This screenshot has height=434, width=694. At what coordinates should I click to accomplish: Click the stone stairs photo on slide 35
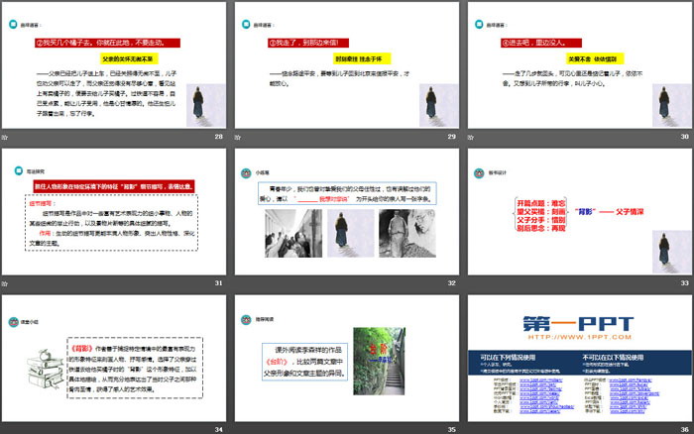point(379,361)
